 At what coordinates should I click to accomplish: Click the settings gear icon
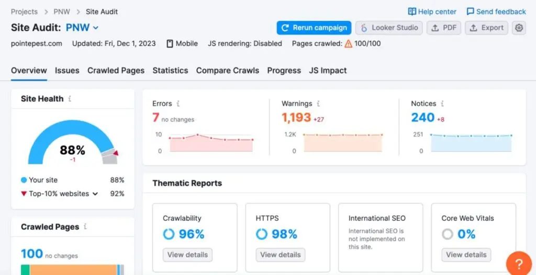point(519,28)
